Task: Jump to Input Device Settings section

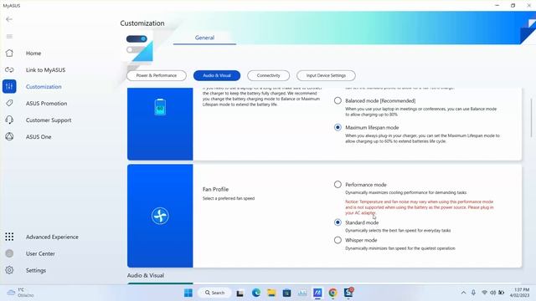Action: pyautogui.click(x=326, y=75)
